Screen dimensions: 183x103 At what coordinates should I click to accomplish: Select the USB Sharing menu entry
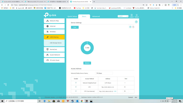(54, 37)
